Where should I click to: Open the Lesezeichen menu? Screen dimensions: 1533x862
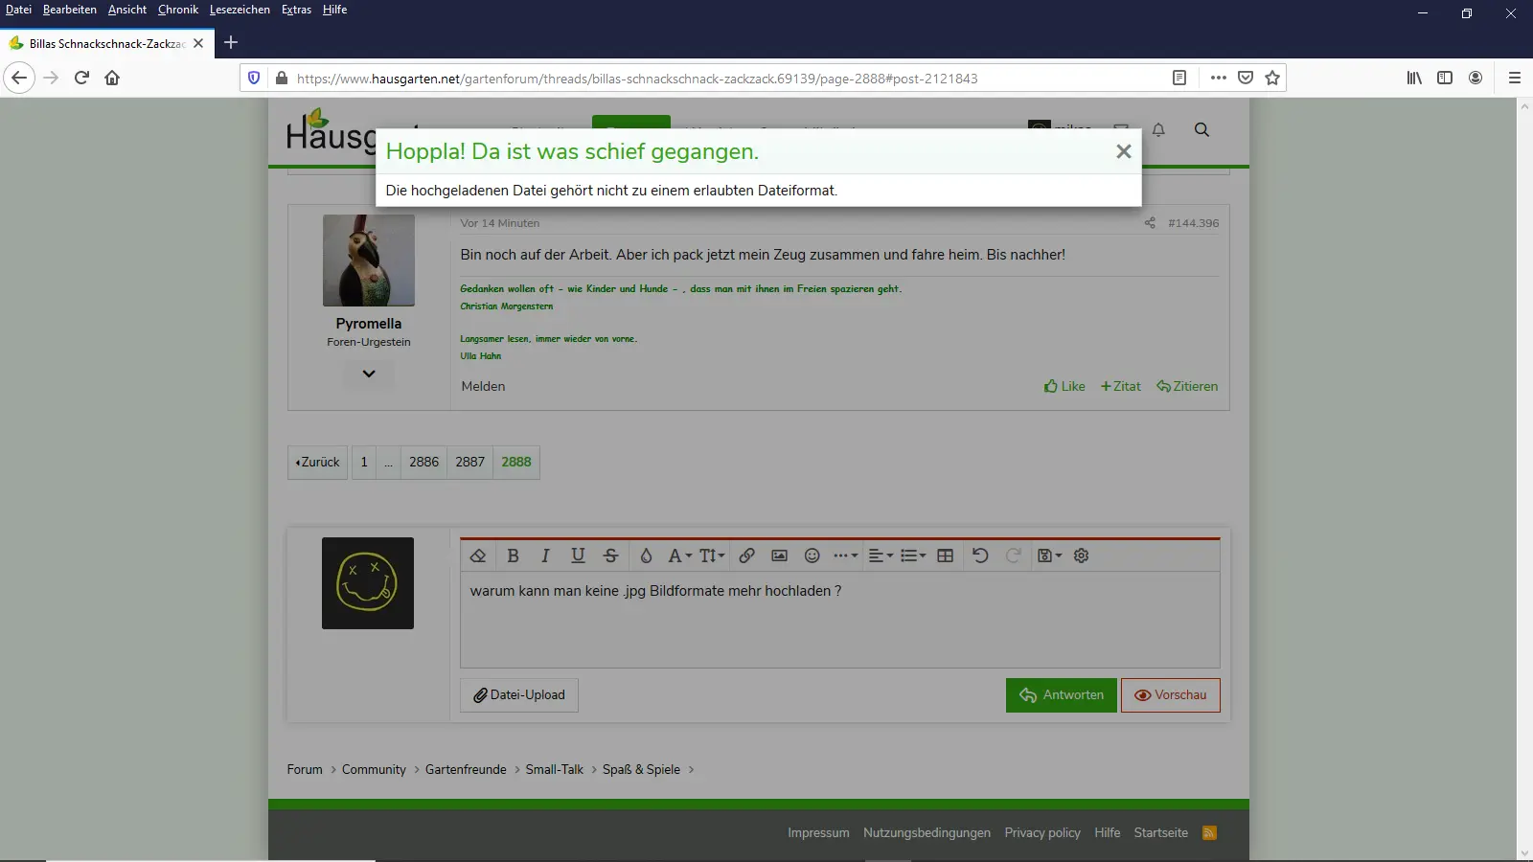click(240, 10)
